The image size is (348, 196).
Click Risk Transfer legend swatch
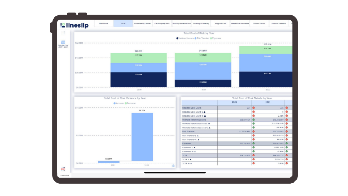pyautogui.click(x=195, y=38)
